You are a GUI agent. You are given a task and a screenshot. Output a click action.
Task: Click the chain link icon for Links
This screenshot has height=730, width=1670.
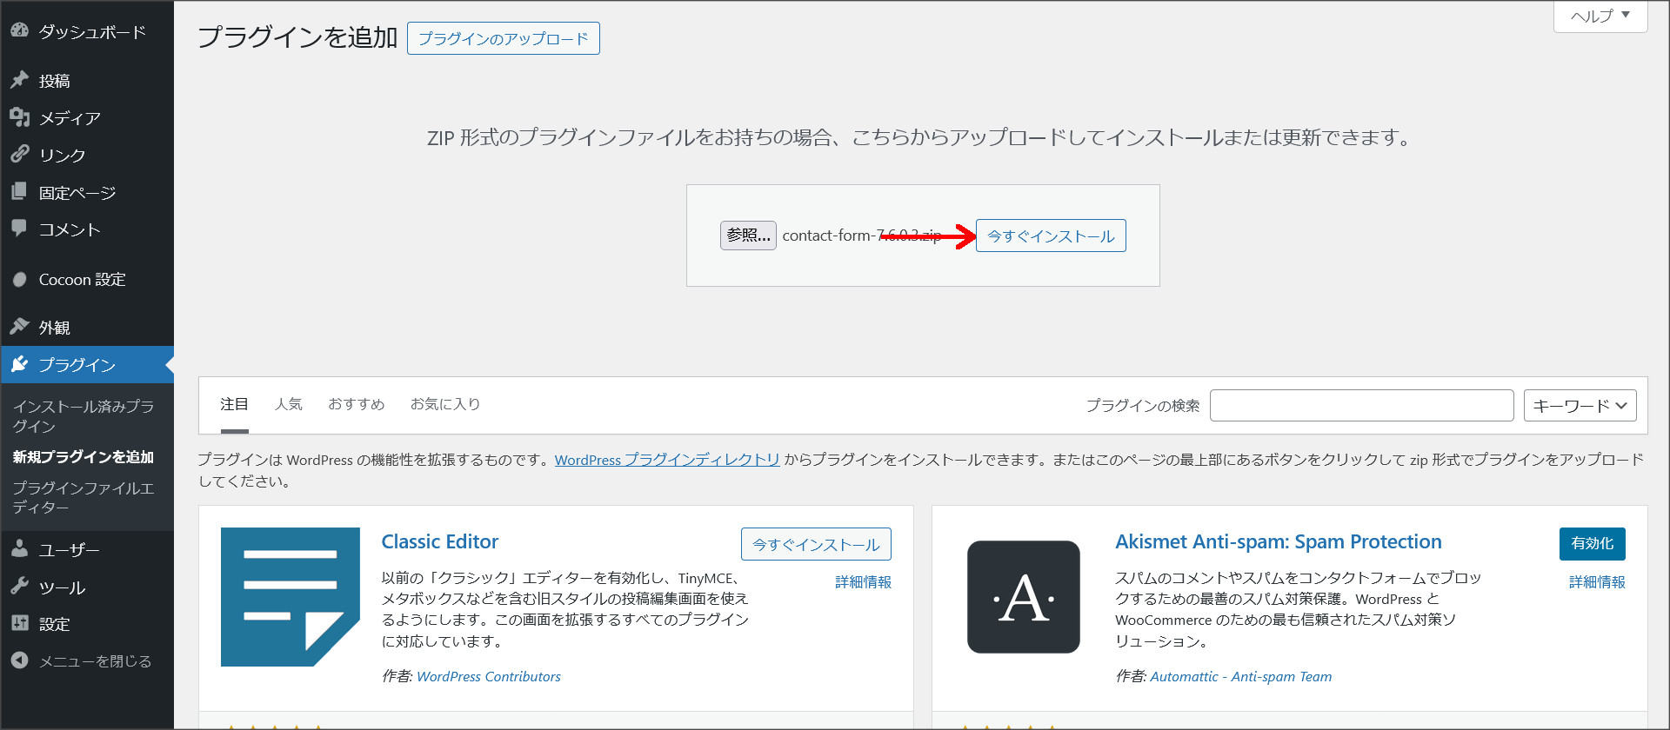(x=19, y=155)
